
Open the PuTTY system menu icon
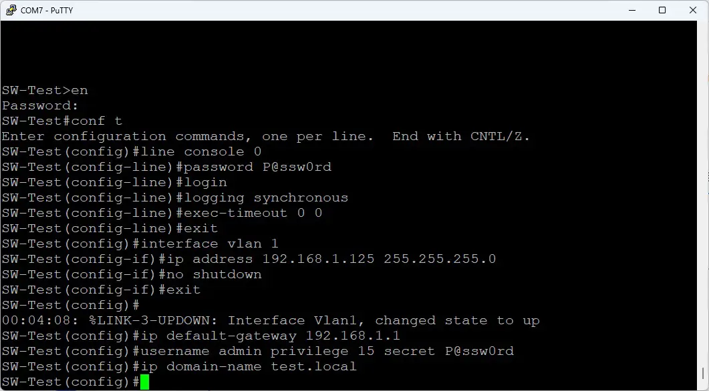(9, 10)
